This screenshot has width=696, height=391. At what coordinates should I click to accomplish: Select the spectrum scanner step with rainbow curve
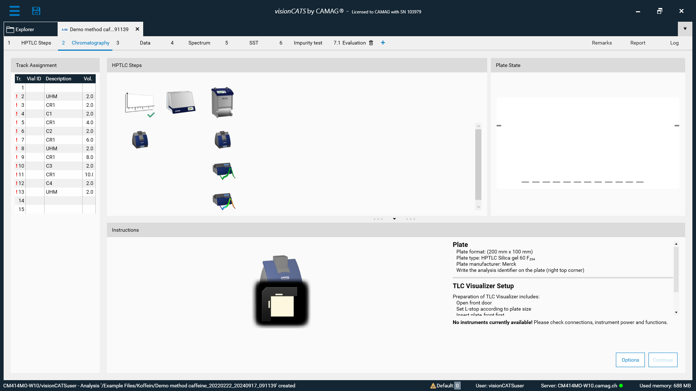point(223,201)
